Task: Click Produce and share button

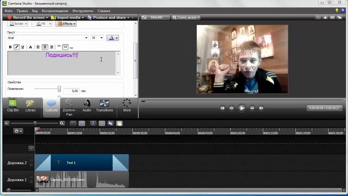Action: coord(107,17)
